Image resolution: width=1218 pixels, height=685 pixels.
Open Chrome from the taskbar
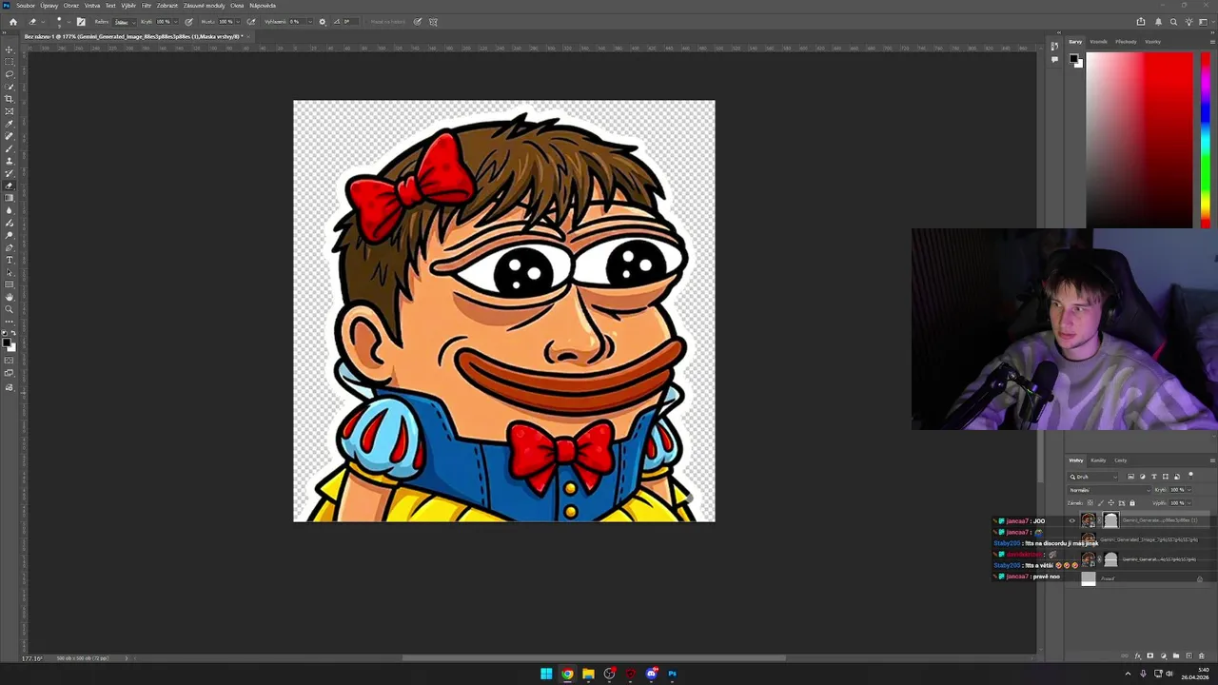point(567,674)
